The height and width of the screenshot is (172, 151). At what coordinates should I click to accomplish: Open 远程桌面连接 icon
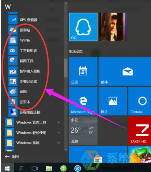13,112
